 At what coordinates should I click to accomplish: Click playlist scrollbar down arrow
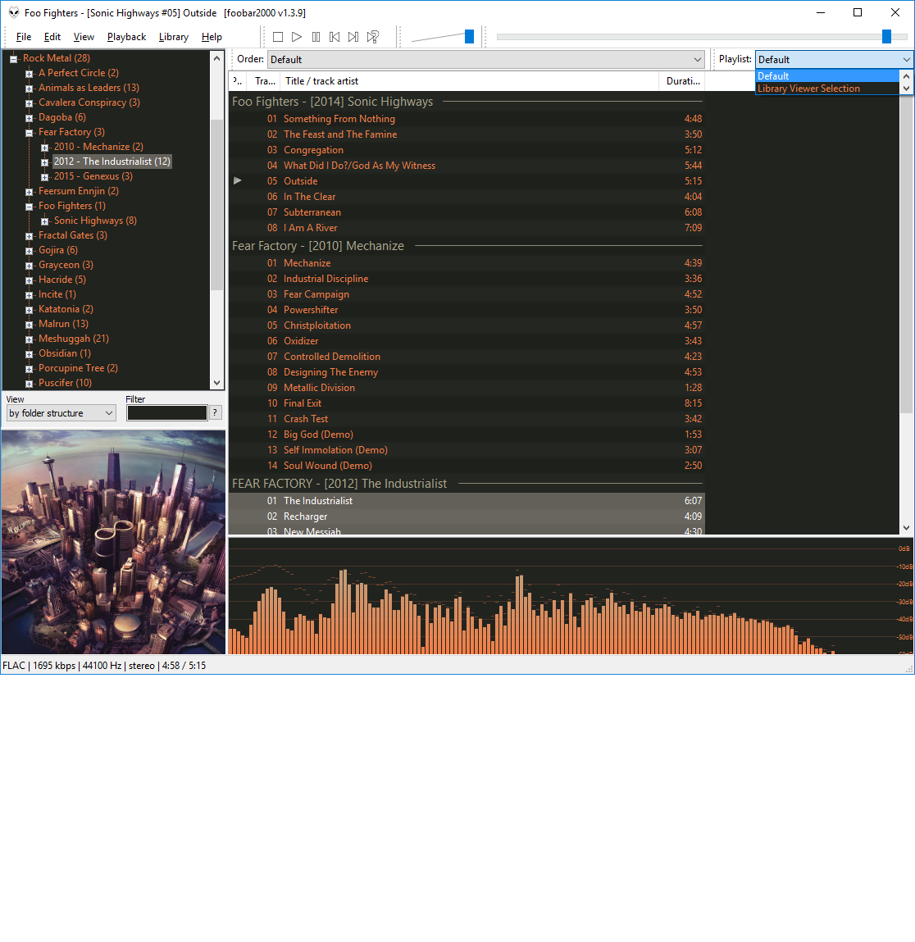pyautogui.click(x=906, y=528)
